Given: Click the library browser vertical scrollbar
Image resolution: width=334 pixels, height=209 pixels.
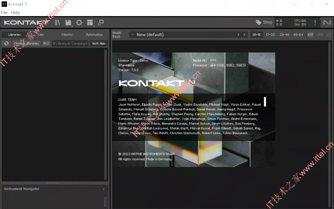Looking at the screenshot, I should click(x=105, y=114).
